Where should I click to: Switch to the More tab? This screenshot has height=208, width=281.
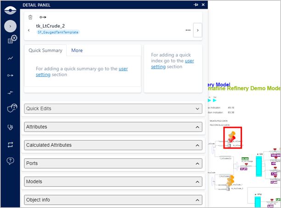point(77,50)
